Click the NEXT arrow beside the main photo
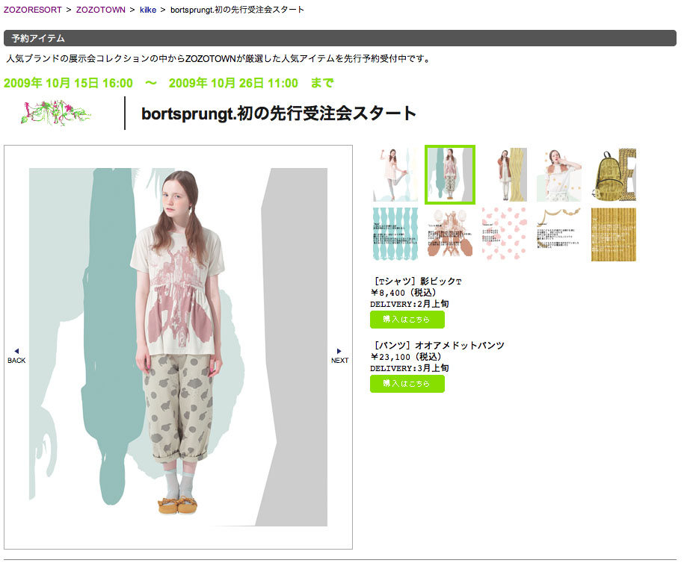Image resolution: width=690 pixels, height=566 pixels. (339, 356)
